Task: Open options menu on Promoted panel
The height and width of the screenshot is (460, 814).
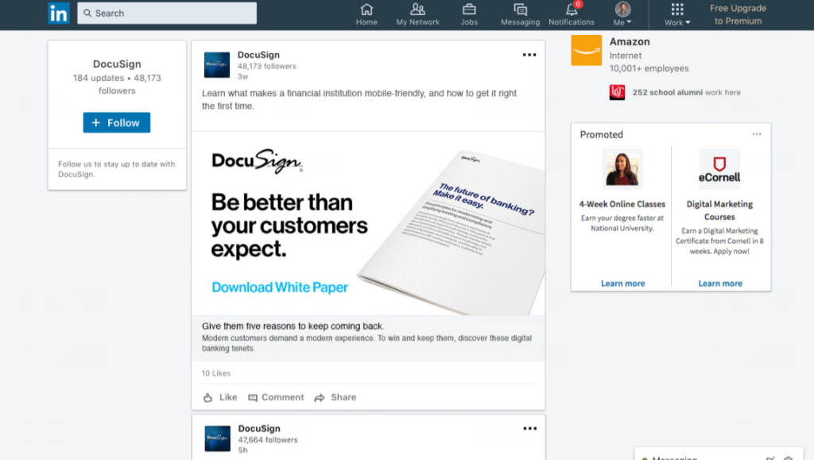Action: point(757,134)
